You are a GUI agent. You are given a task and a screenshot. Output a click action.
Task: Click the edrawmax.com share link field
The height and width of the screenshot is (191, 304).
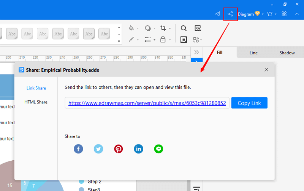point(147,103)
